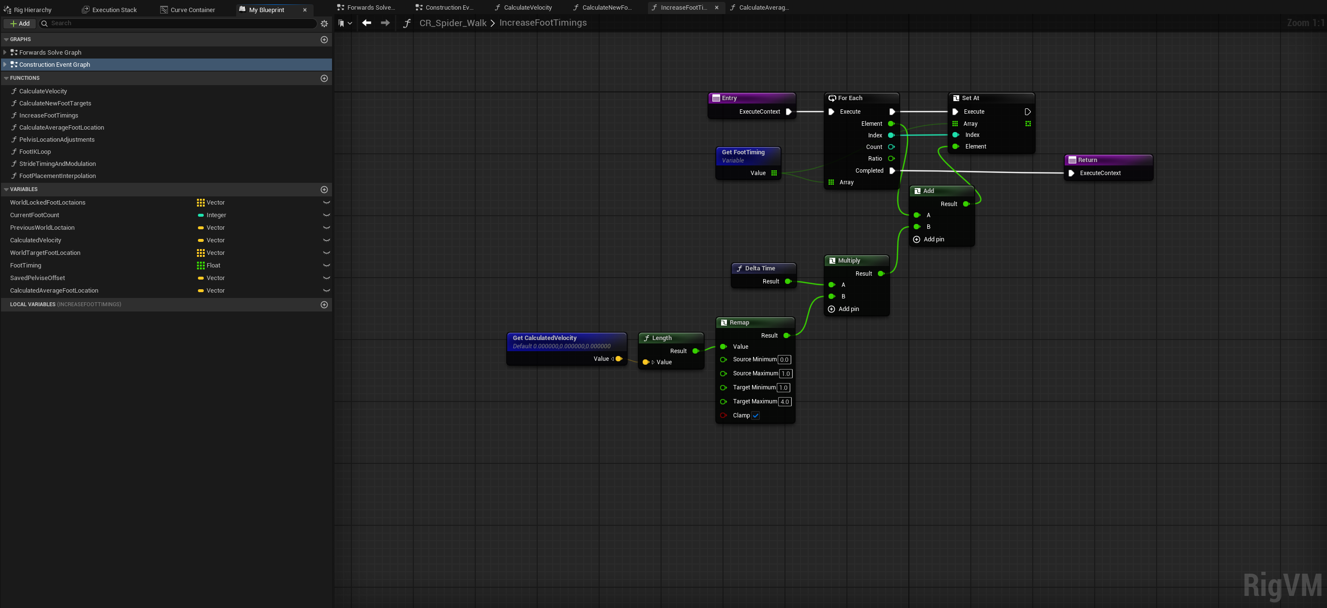The width and height of the screenshot is (1327, 608).
Task: Click the For Each node's Completed execute pin
Action: 892,171
